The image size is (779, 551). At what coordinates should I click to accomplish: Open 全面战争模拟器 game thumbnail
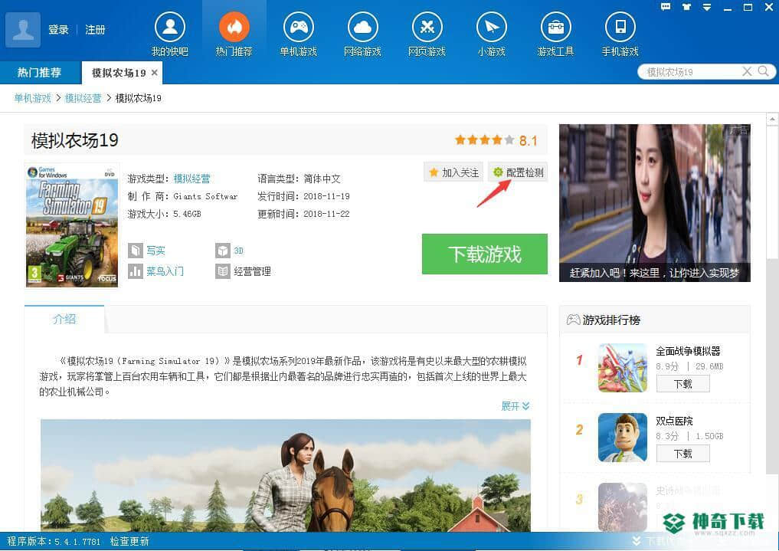tap(623, 368)
